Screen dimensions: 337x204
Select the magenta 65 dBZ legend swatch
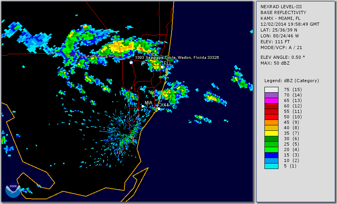(271, 100)
